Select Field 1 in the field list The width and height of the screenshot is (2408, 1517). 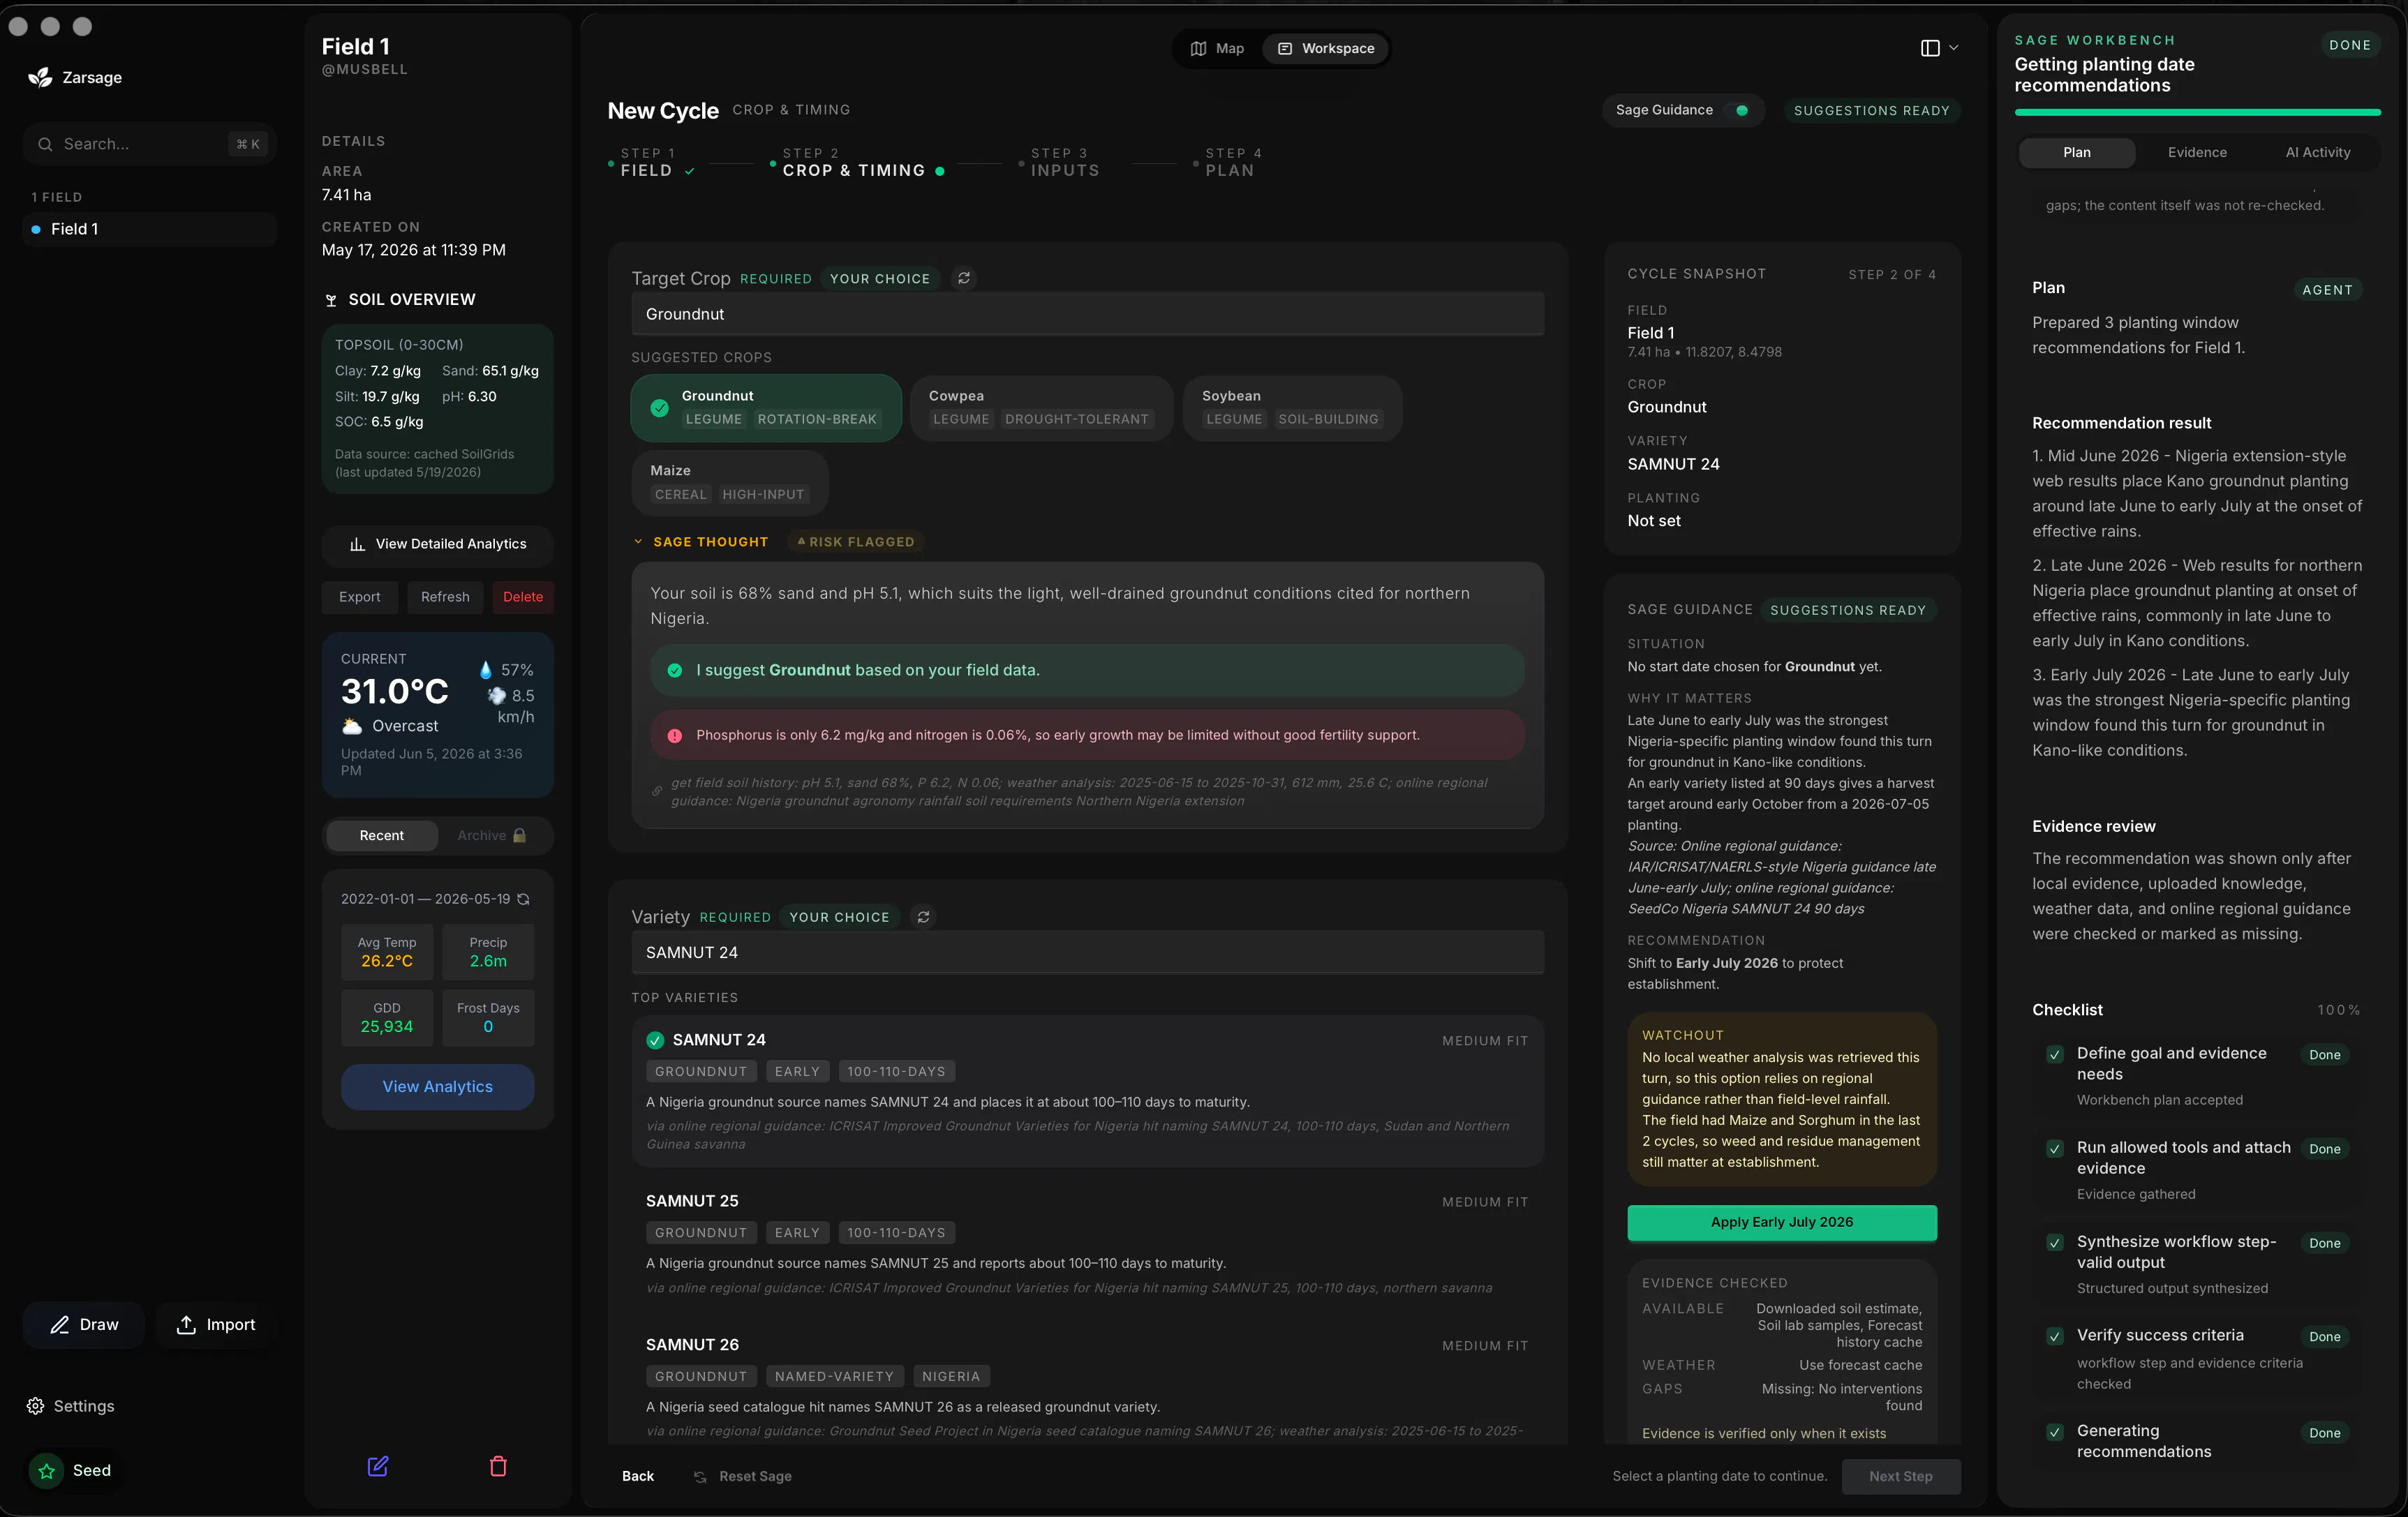(149, 229)
